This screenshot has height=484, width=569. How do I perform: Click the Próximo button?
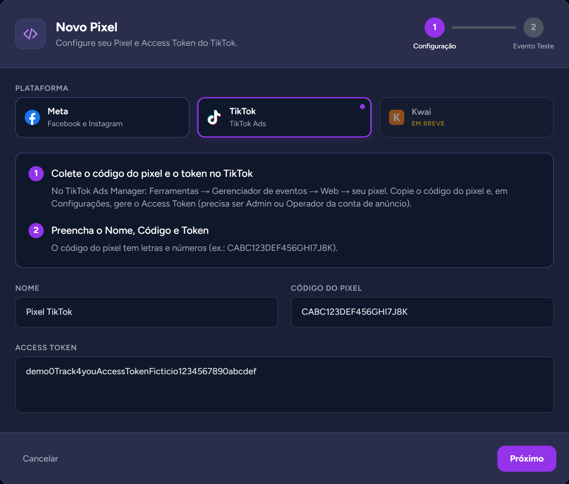click(x=527, y=458)
